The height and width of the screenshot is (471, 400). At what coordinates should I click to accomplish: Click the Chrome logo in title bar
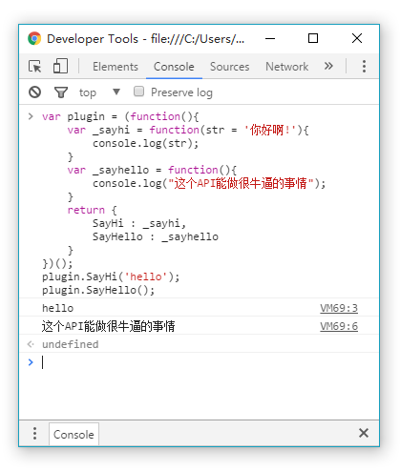(34, 38)
